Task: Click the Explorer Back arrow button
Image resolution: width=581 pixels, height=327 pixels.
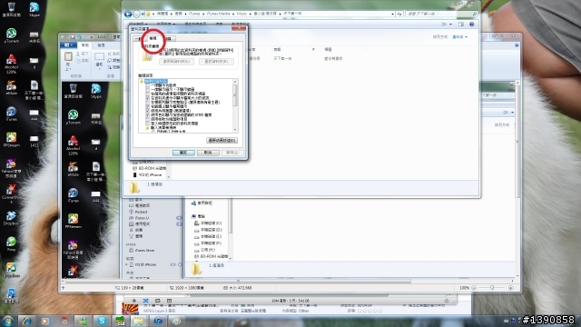Action: (128, 15)
